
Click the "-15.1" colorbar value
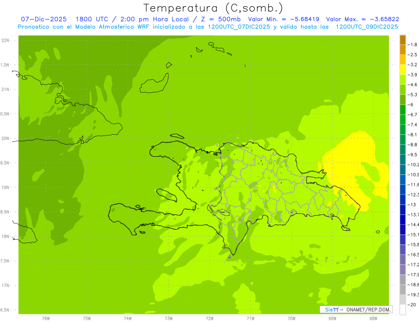413,234
